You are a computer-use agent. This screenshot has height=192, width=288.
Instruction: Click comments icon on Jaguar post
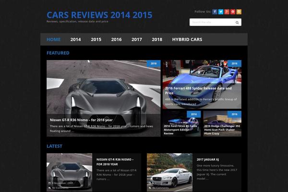click(150, 188)
